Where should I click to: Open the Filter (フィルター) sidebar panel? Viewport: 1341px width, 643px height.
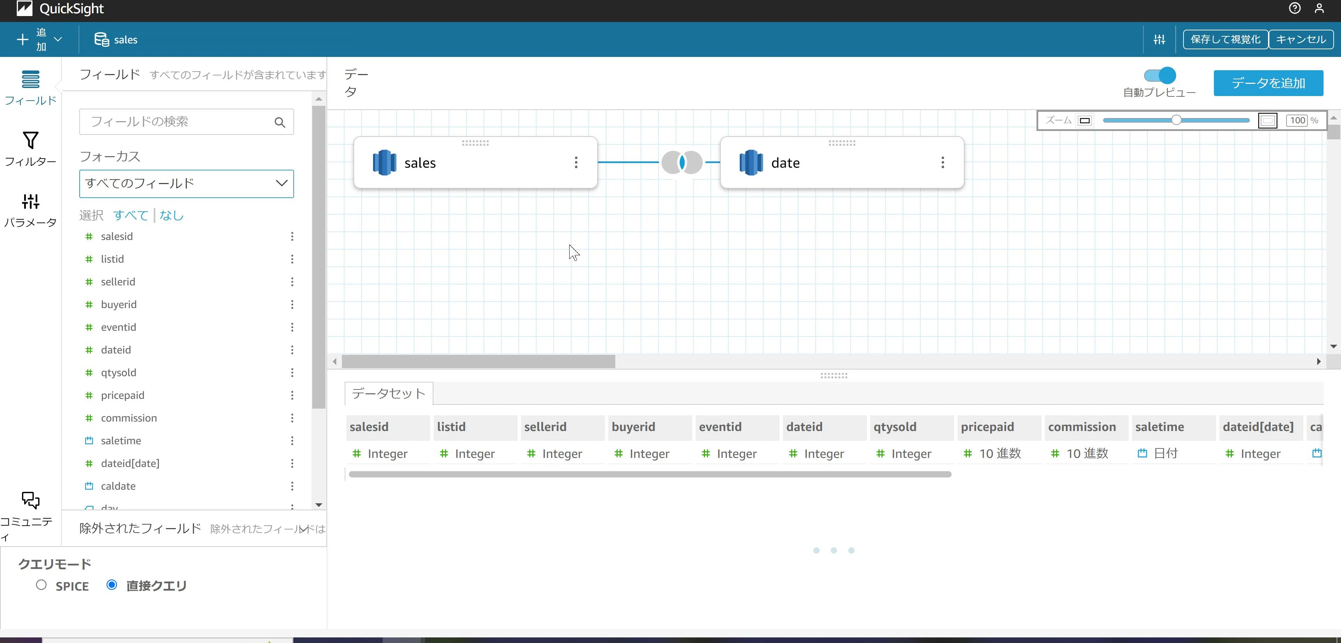point(30,148)
